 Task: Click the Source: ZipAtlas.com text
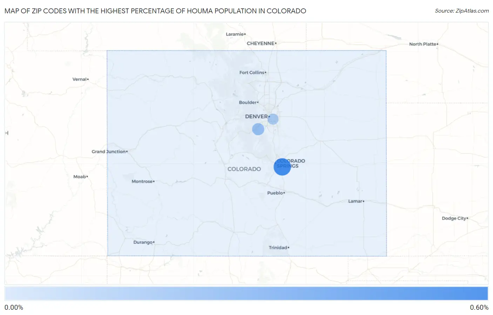[462, 11]
